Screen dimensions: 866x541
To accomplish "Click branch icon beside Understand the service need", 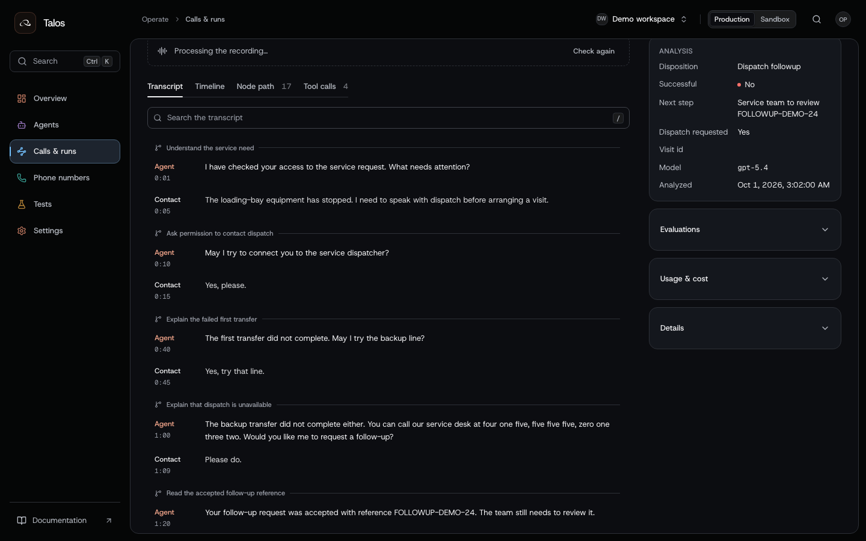I will [x=158, y=148].
